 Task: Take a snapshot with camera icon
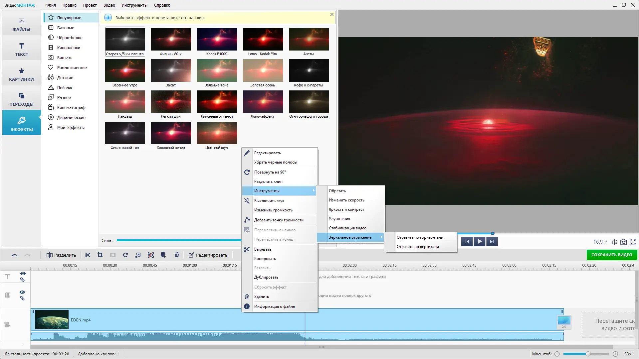623,242
